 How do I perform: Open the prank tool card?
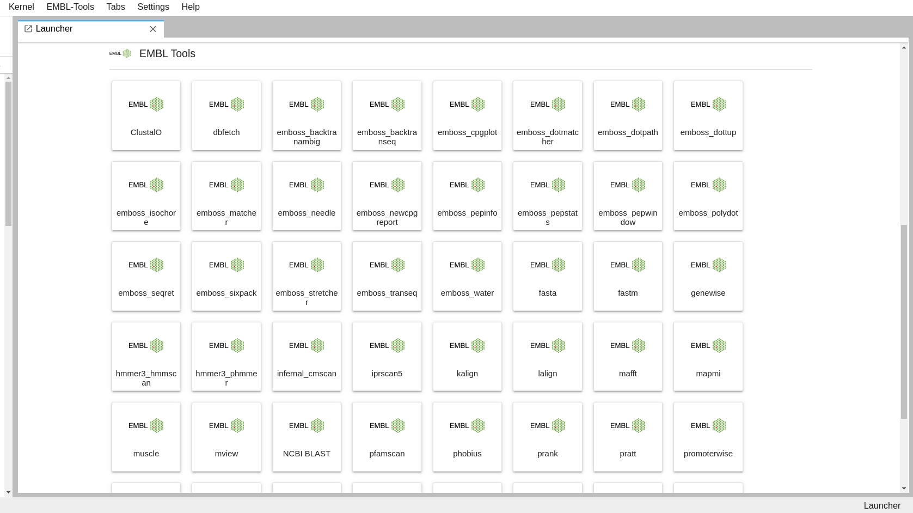(x=548, y=437)
